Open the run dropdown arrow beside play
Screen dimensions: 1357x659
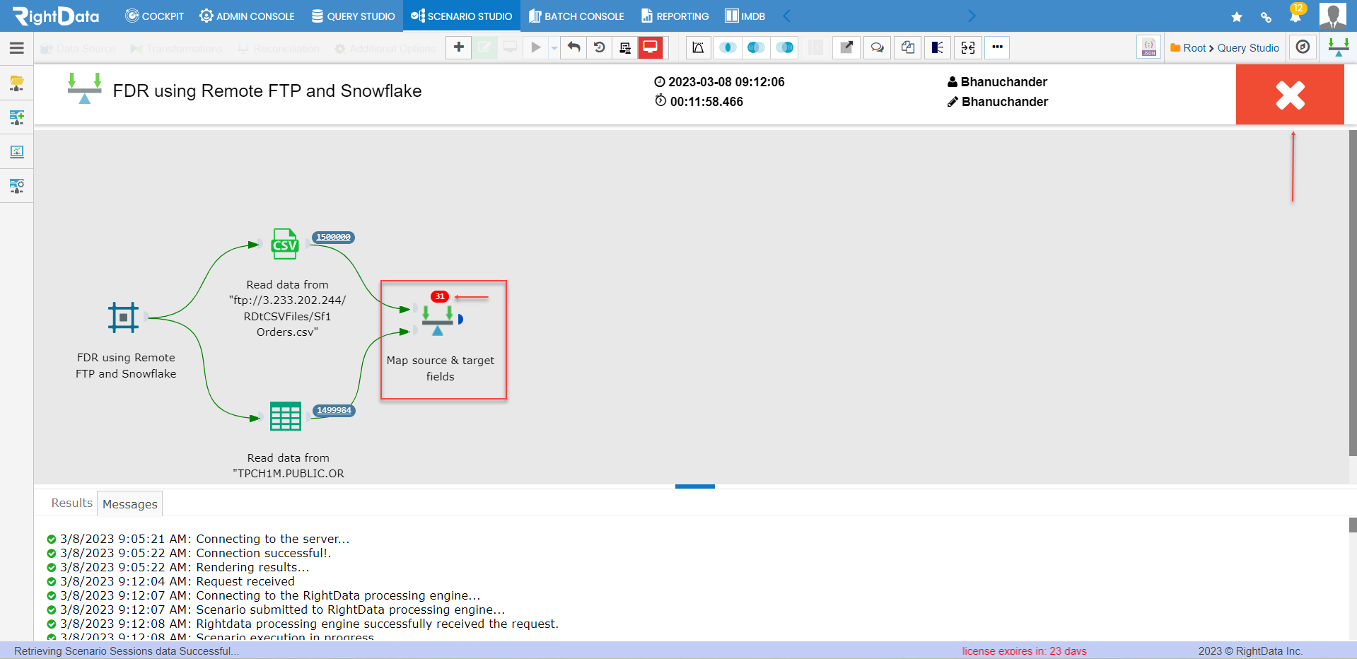pos(554,47)
